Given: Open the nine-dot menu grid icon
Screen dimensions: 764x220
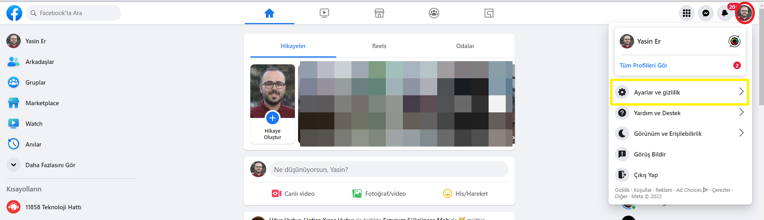Looking at the screenshot, I should pos(687,13).
